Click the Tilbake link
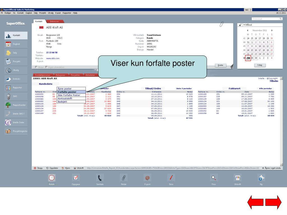This screenshot has width=287, height=215. [274, 81]
